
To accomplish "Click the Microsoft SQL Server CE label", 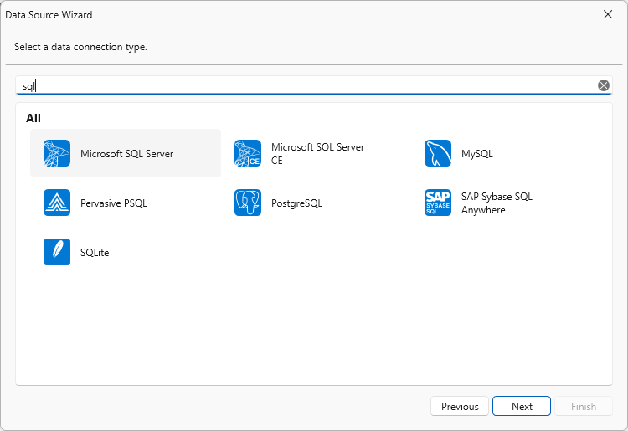I will (x=317, y=154).
